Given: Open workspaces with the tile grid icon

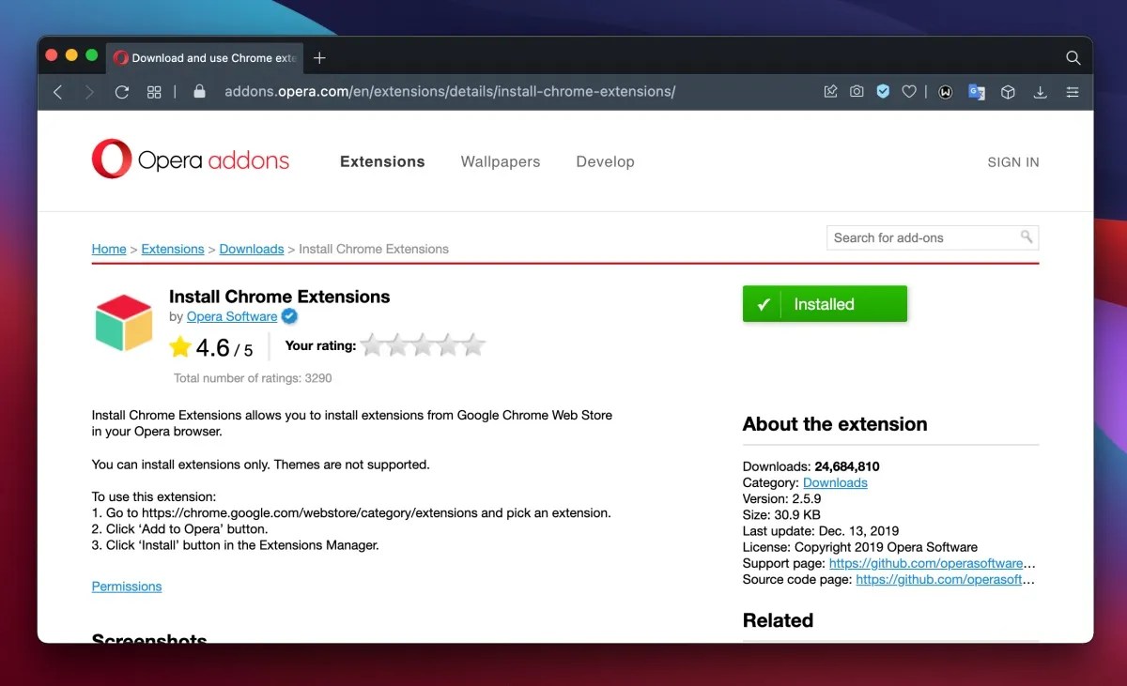Looking at the screenshot, I should click(154, 91).
